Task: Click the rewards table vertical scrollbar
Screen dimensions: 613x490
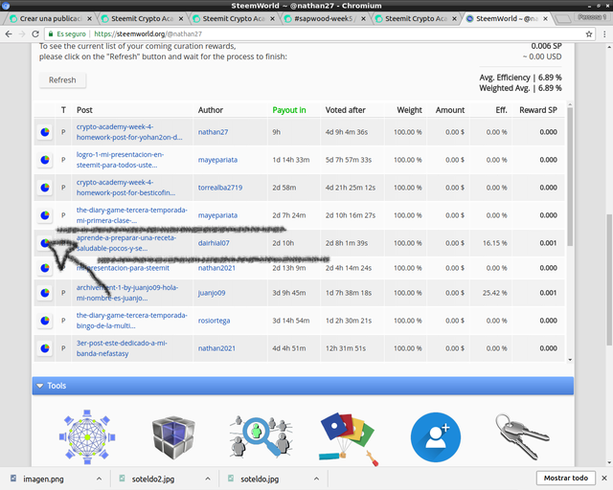Action: tap(570, 177)
